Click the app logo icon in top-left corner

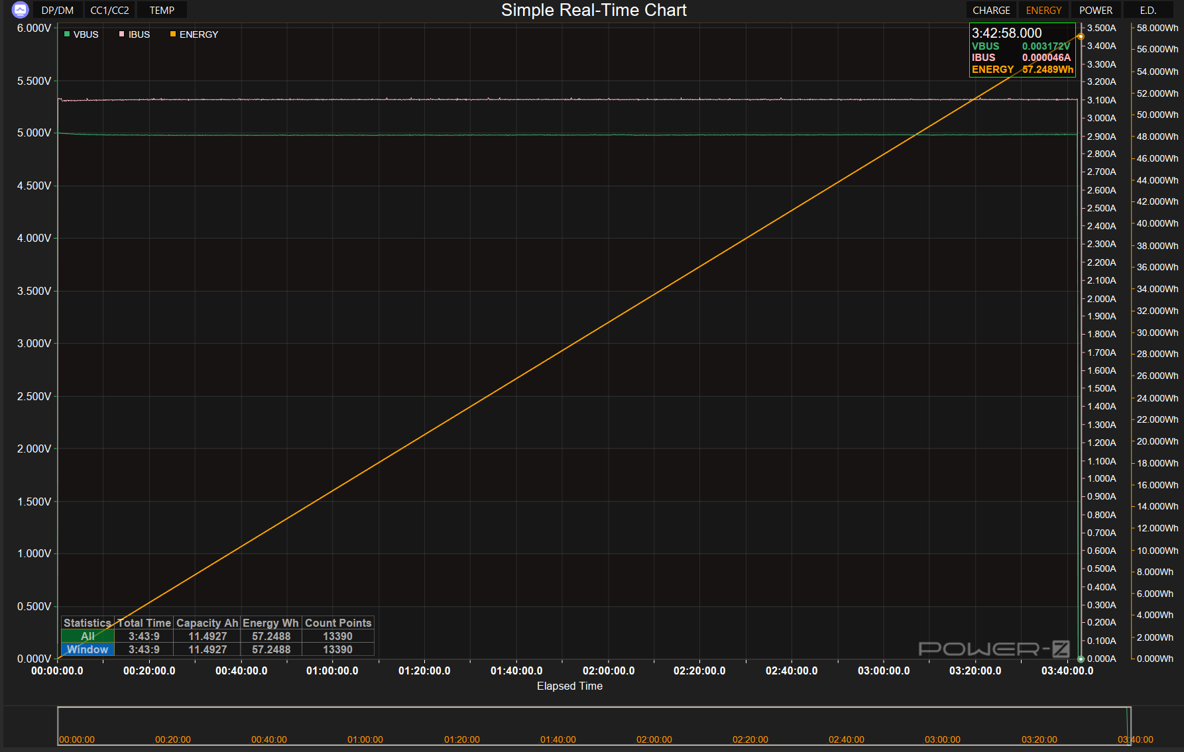point(20,10)
